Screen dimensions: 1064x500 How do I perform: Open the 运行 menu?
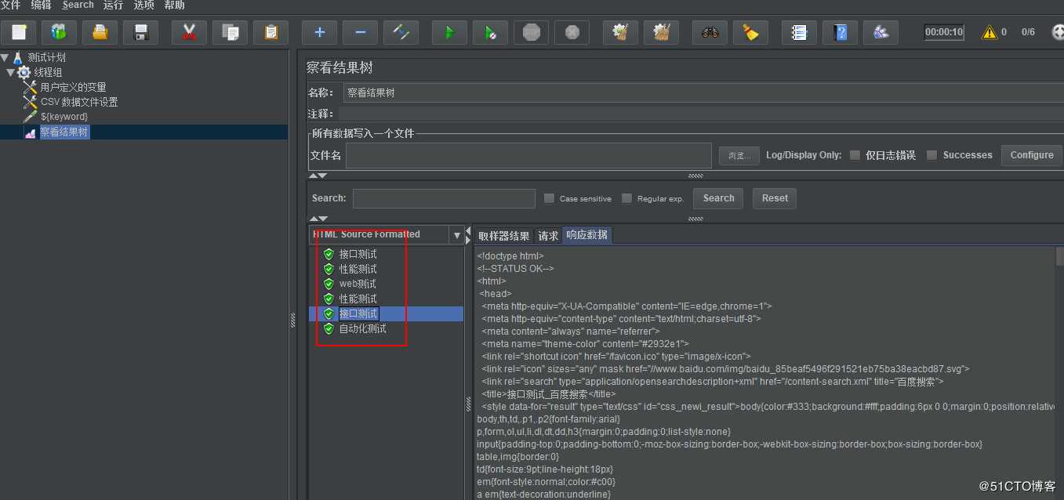(x=114, y=5)
